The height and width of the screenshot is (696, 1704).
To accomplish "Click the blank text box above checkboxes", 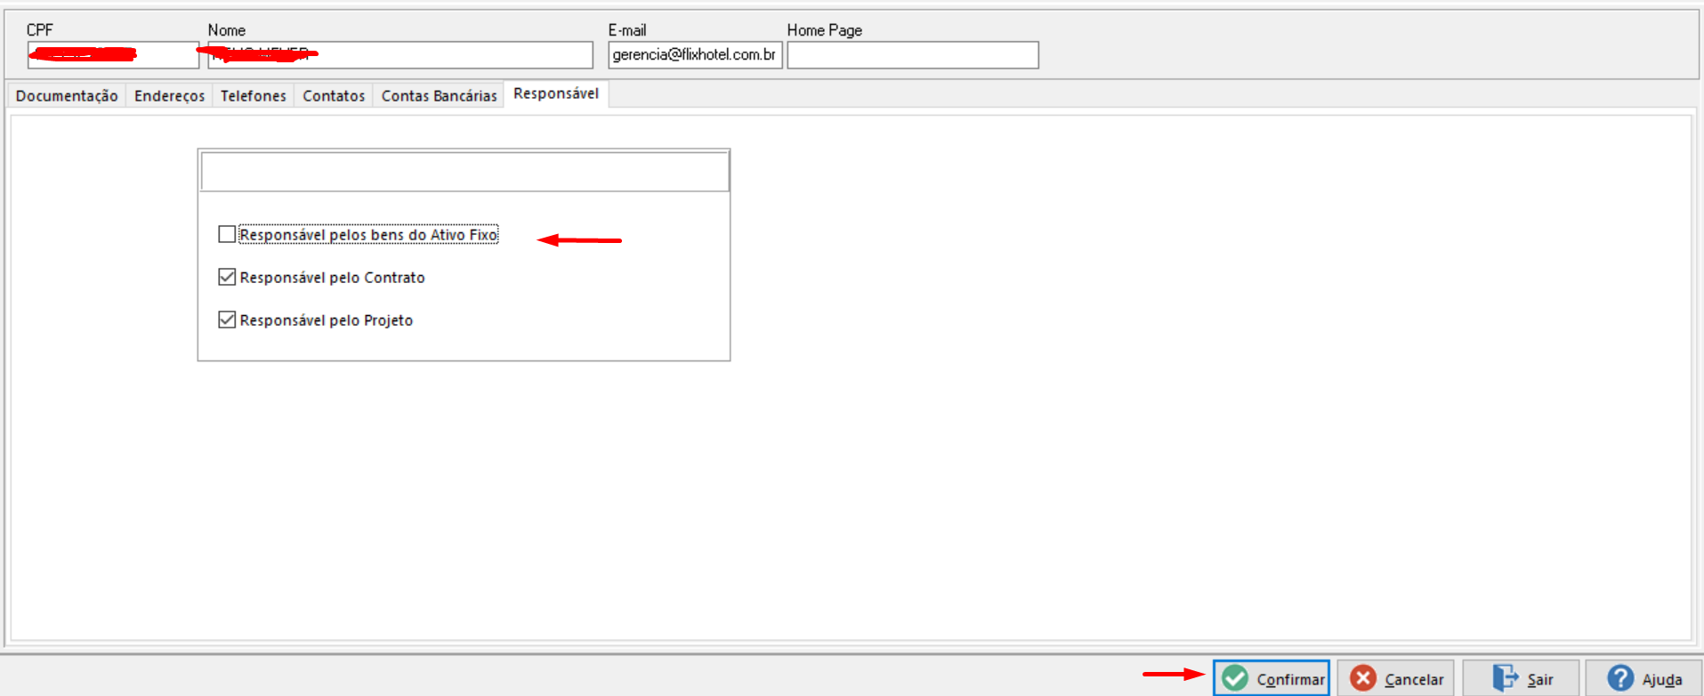I will coord(464,172).
